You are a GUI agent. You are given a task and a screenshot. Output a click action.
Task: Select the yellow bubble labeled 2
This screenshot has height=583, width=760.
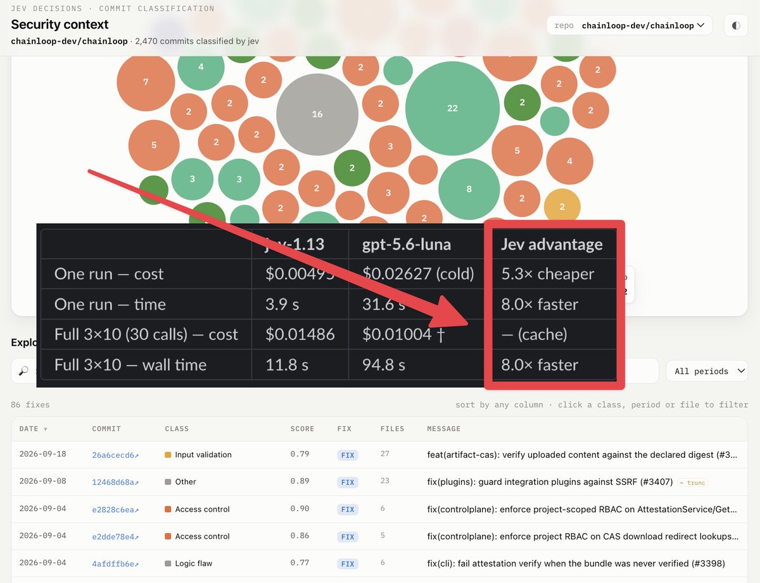(562, 206)
